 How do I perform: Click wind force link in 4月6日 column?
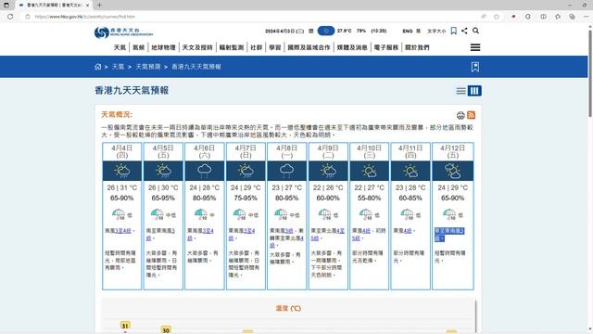(208, 231)
